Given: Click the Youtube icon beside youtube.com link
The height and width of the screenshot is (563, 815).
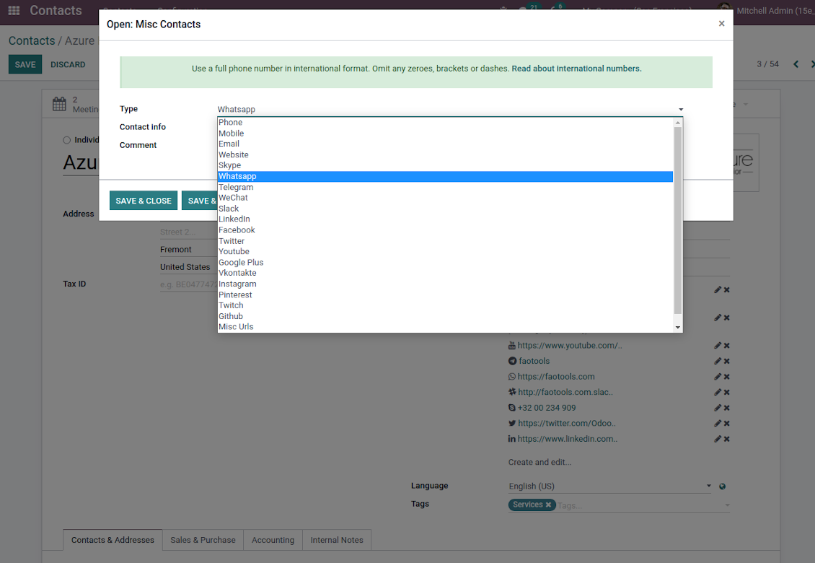Looking at the screenshot, I should pyautogui.click(x=512, y=346).
